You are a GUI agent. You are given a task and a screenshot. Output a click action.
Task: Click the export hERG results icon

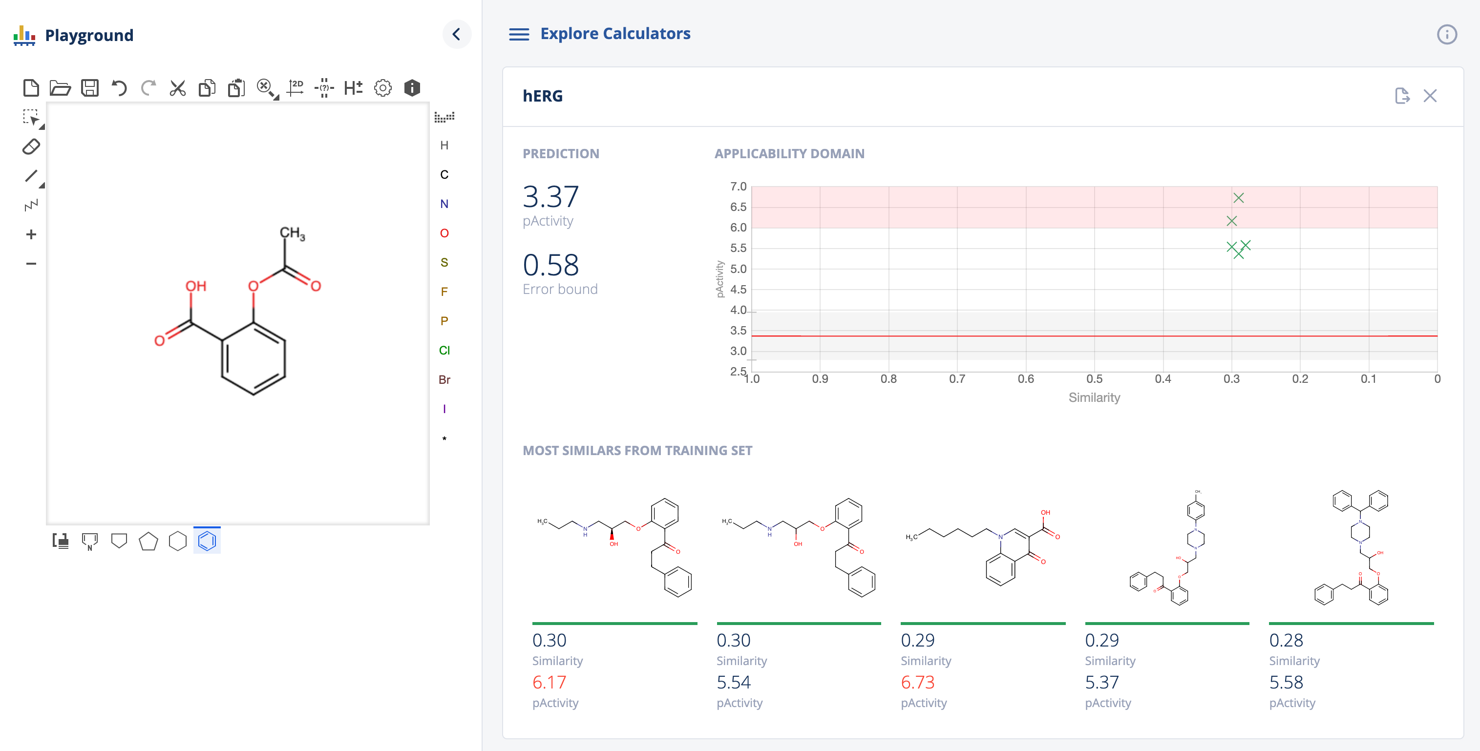(x=1402, y=96)
